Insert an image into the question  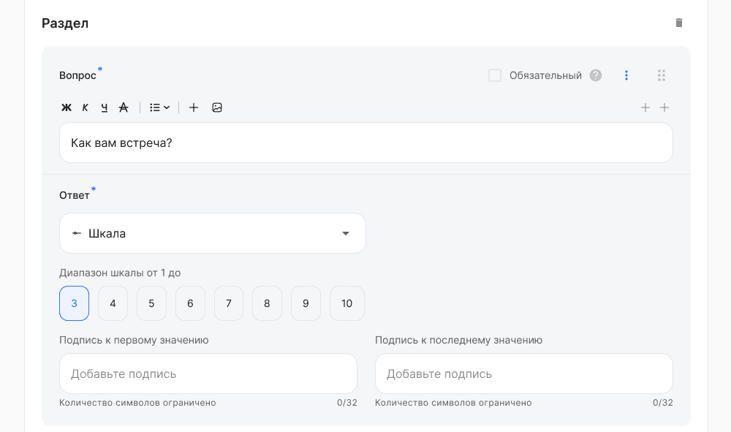(216, 107)
